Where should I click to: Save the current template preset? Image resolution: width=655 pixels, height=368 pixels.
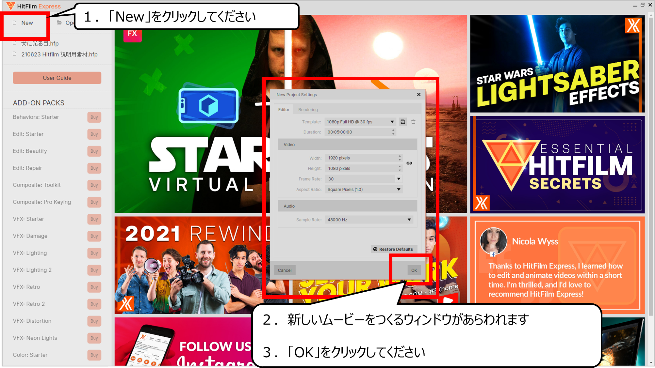pyautogui.click(x=403, y=122)
